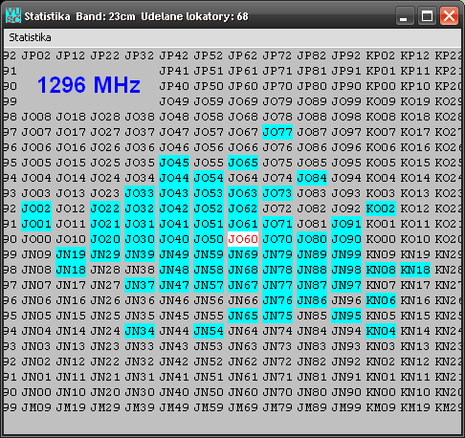Select unworked locator JP62
The width and height of the screenshot is (465, 438).
point(243,55)
